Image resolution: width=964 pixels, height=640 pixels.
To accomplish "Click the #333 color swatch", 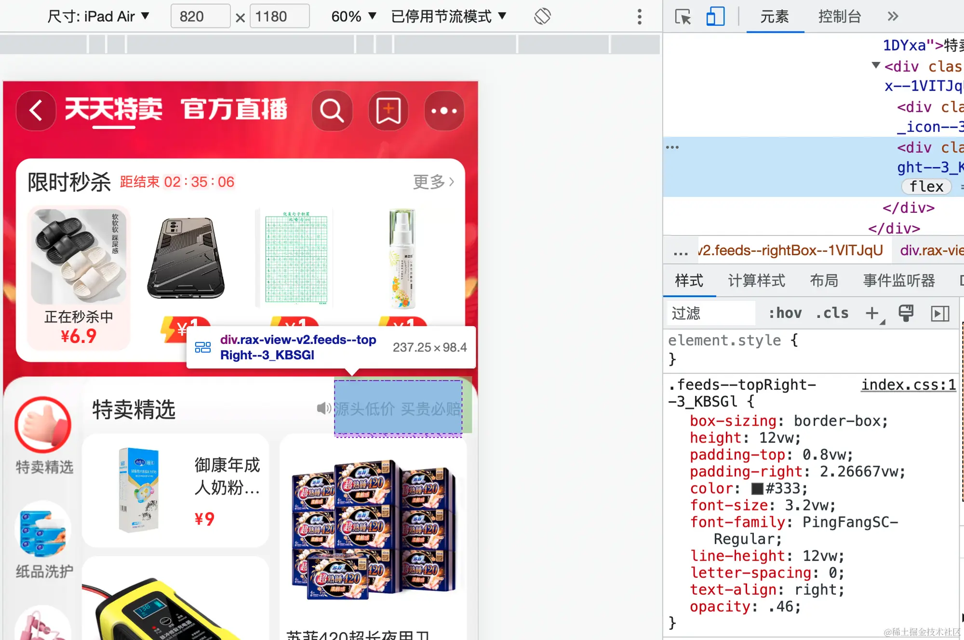I will (x=757, y=489).
